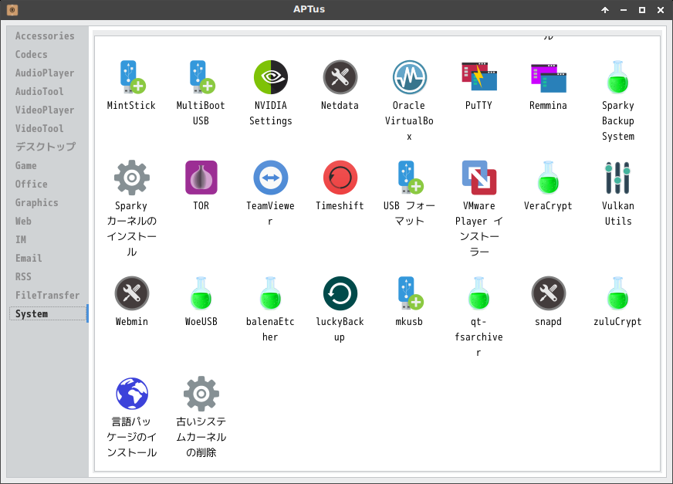Open the Email category

[29, 258]
